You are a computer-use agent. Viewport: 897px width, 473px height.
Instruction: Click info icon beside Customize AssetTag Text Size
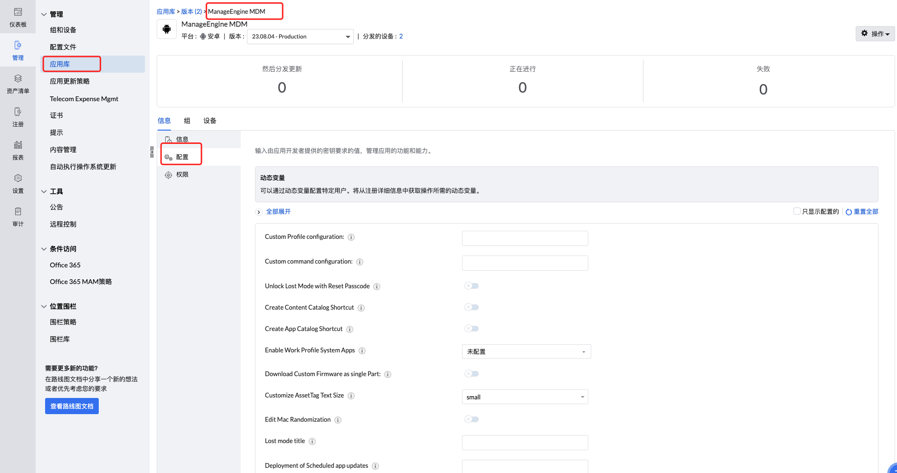click(351, 396)
